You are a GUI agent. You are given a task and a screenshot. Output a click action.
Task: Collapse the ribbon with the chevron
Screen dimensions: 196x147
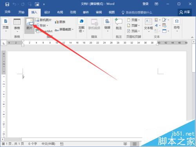point(192,37)
